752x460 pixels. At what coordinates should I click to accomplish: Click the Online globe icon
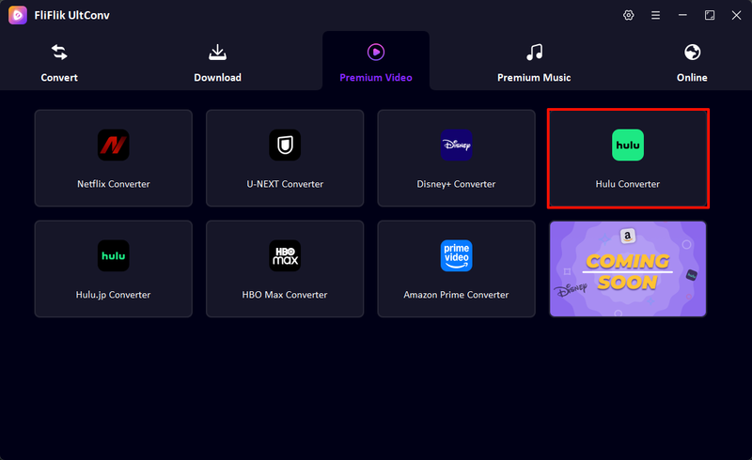tap(692, 53)
